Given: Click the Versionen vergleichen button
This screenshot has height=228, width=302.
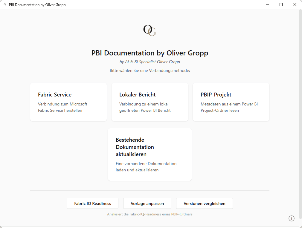Looking at the screenshot, I should 204,203.
